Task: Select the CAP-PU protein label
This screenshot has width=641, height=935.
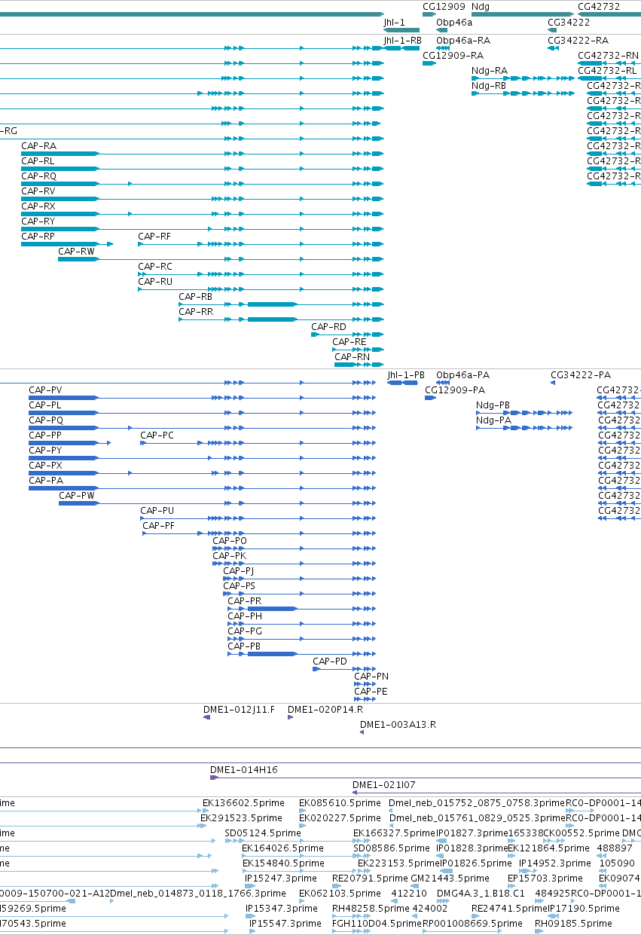Action: point(157,511)
